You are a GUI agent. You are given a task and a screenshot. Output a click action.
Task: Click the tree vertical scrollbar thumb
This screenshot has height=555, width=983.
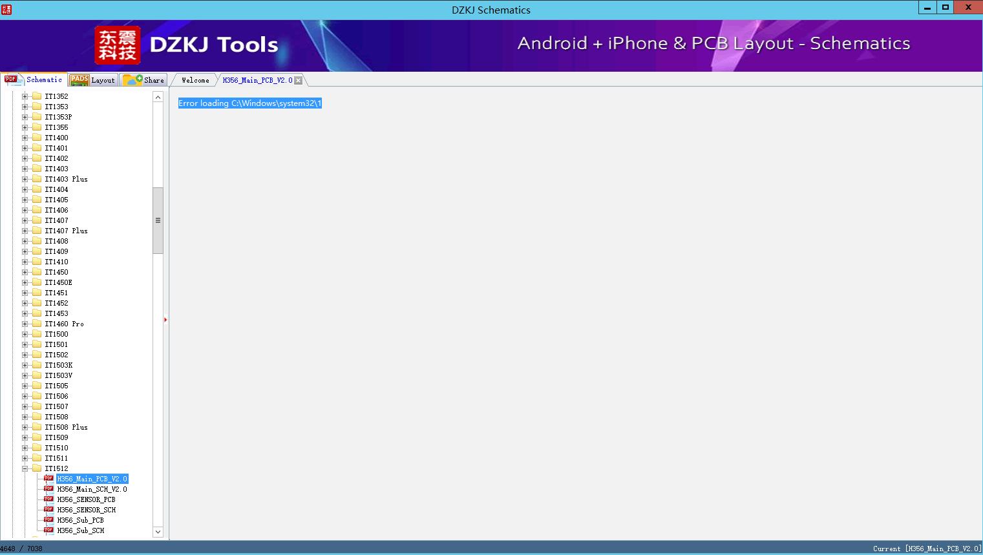click(x=158, y=220)
